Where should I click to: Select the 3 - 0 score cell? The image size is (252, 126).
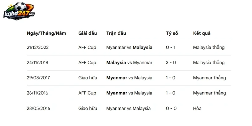[x=171, y=62]
